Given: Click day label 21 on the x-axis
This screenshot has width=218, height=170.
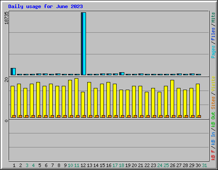Looking at the screenshot, I should [141, 165].
